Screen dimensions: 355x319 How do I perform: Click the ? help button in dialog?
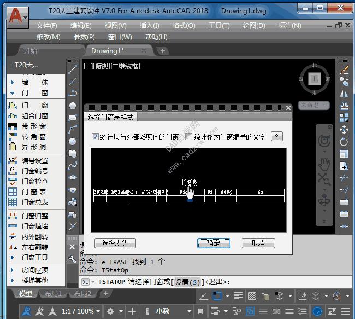coord(276,136)
